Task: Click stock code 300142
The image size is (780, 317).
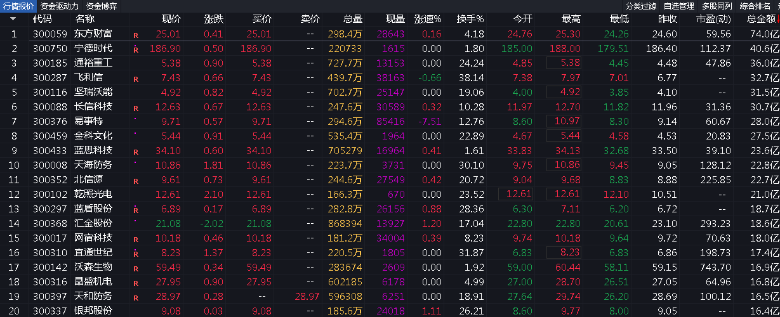Action: click(50, 267)
